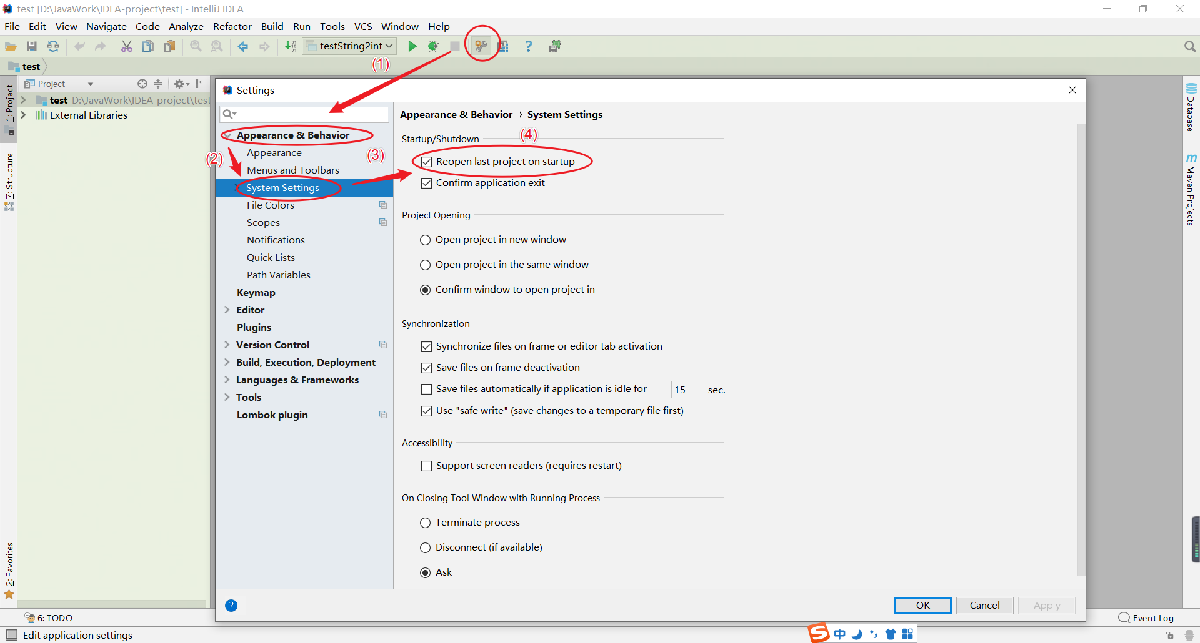Select Open project in new window

click(425, 240)
